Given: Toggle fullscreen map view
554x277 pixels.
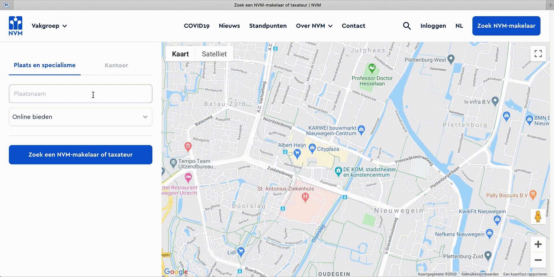Looking at the screenshot, I should point(538,54).
